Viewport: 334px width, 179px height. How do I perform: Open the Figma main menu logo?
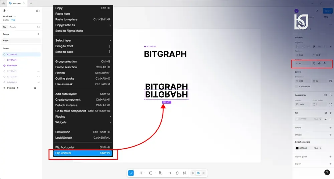click(4, 11)
